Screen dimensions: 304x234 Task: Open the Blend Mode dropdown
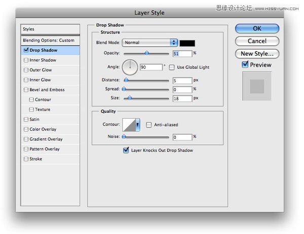click(151, 43)
